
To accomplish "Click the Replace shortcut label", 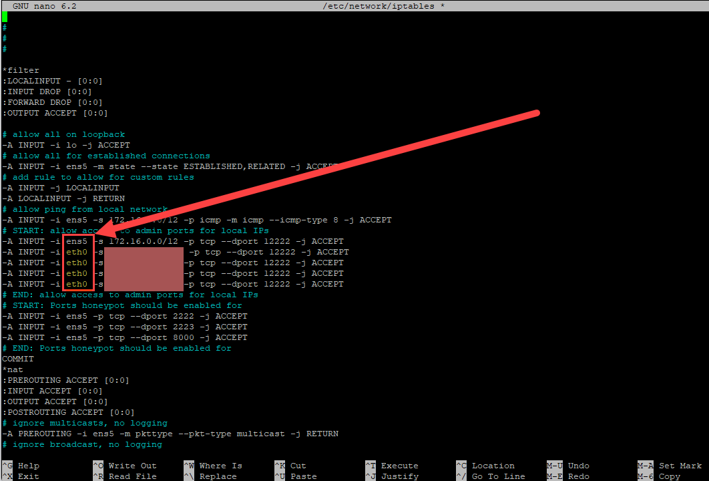I will 218,476.
